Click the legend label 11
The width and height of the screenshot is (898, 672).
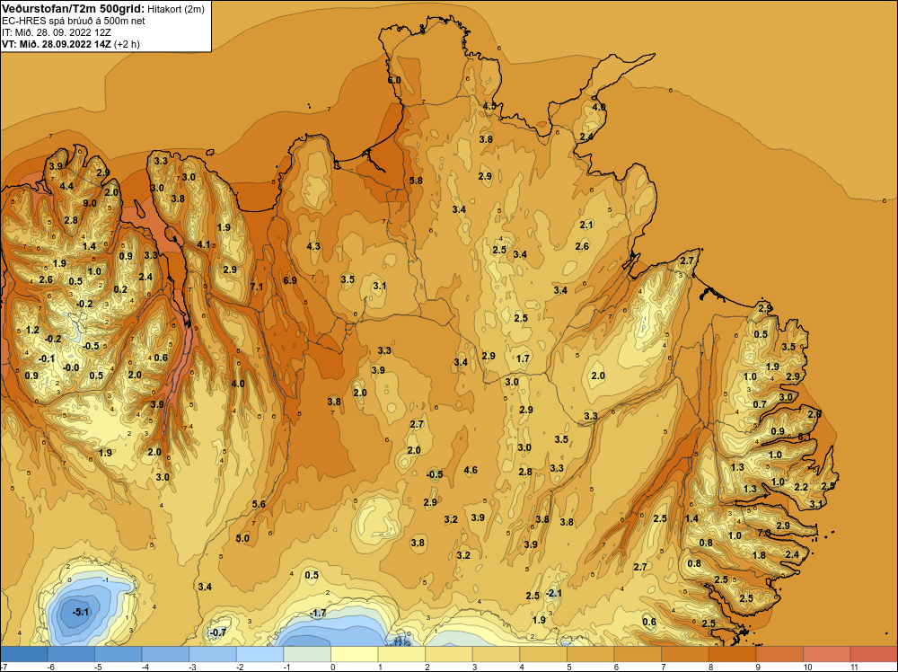[x=854, y=668]
